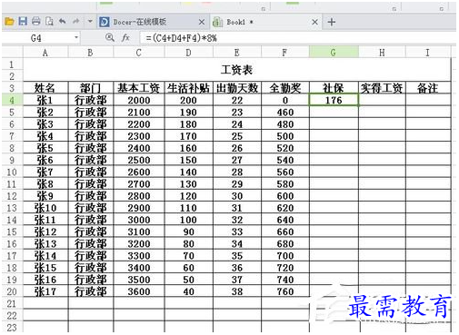Click cell with name 张1
459x335 pixels.
pyautogui.click(x=45, y=100)
